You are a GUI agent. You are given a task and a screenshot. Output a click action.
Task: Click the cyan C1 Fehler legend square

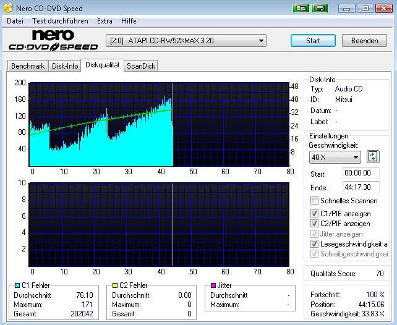(x=16, y=285)
